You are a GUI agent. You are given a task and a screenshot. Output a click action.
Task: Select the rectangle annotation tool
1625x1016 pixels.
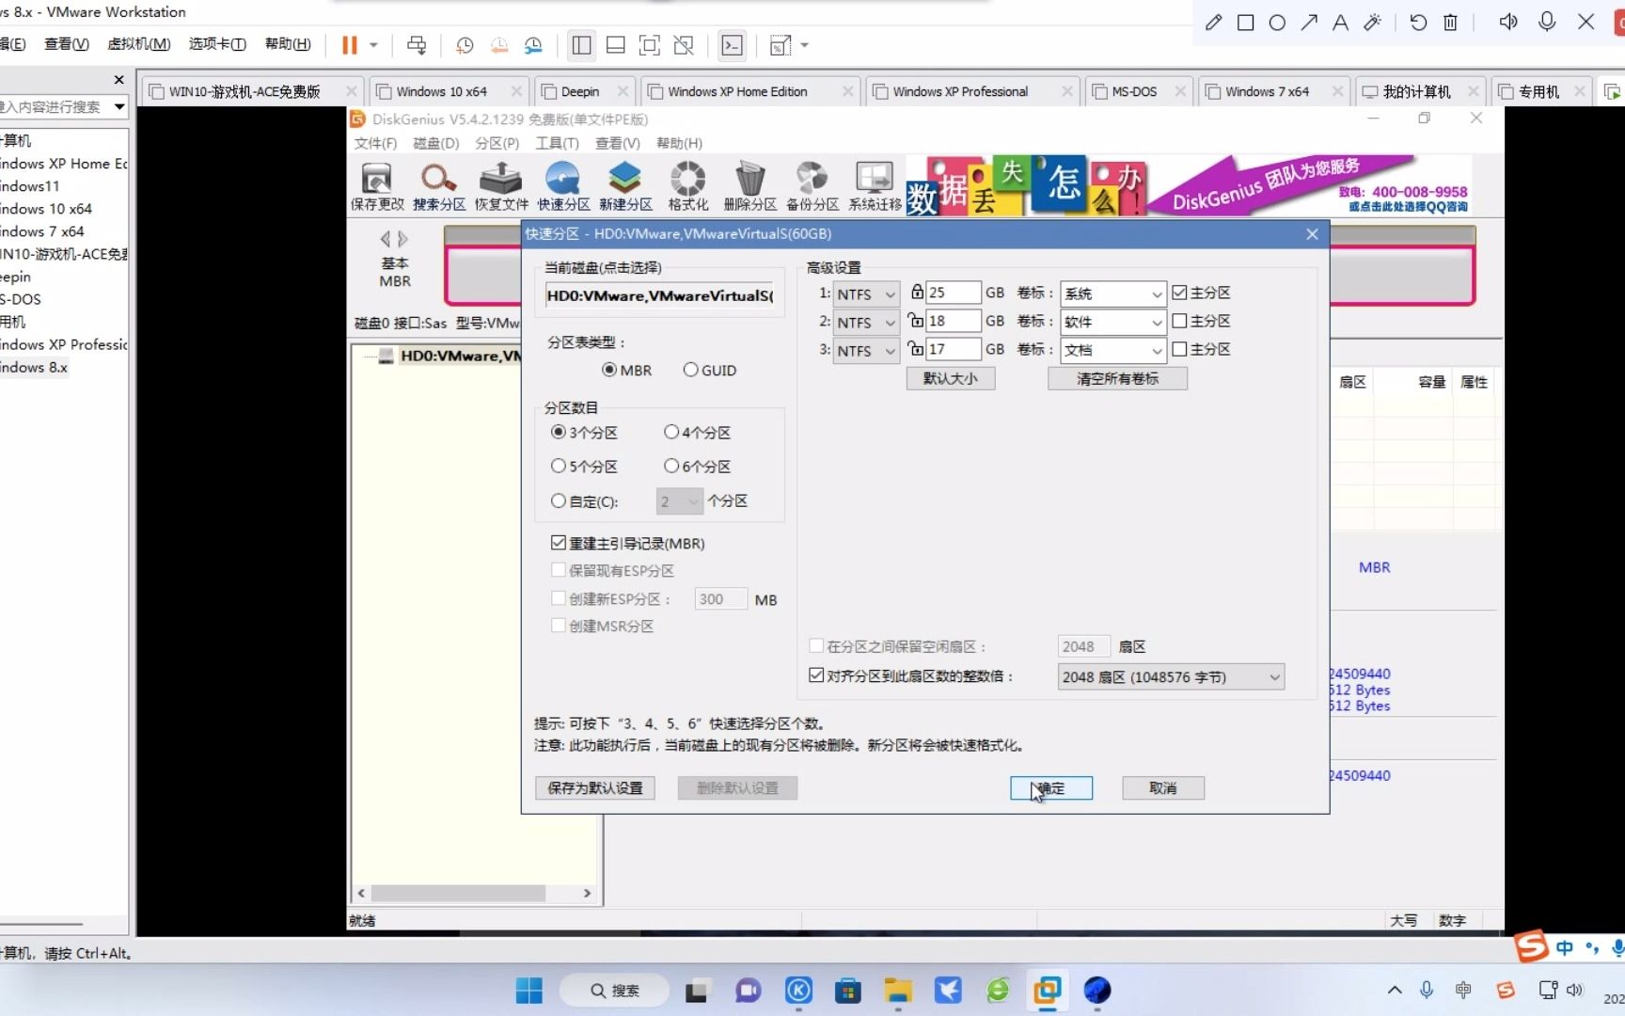(1245, 22)
